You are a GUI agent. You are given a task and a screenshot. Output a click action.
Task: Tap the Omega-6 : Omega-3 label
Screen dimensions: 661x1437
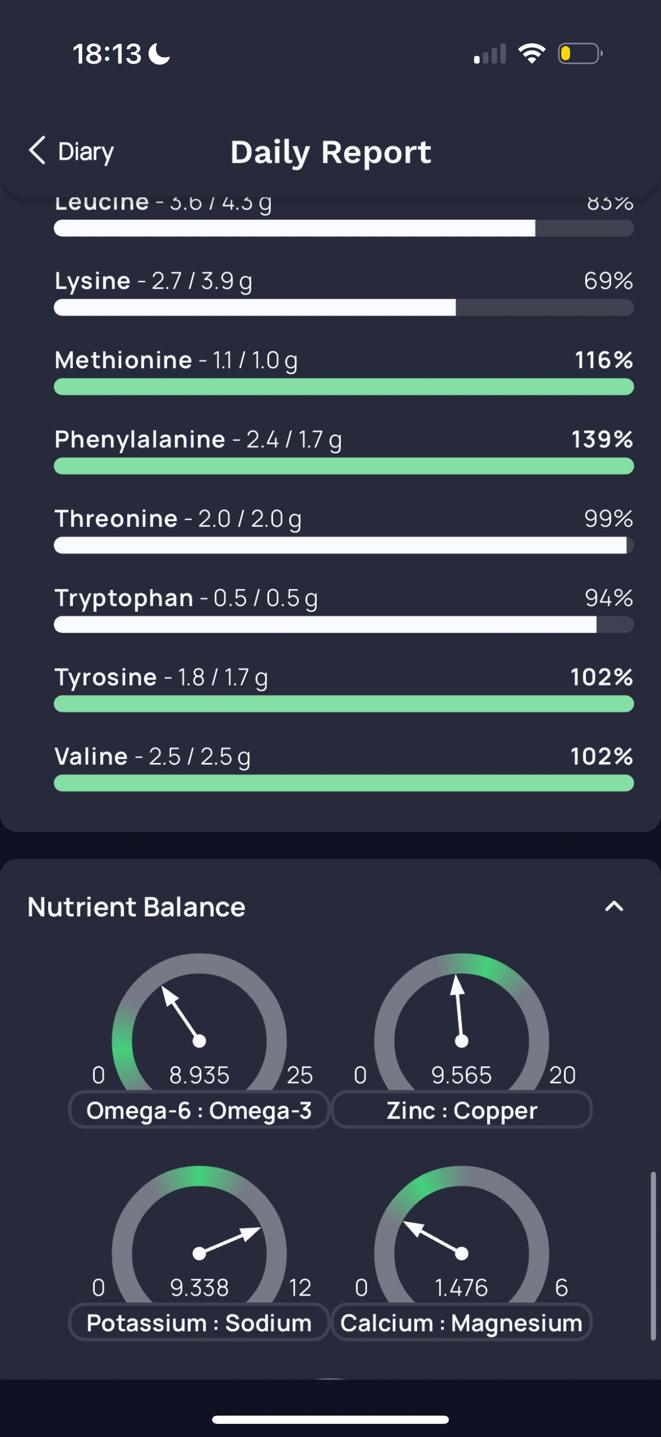click(x=199, y=1110)
